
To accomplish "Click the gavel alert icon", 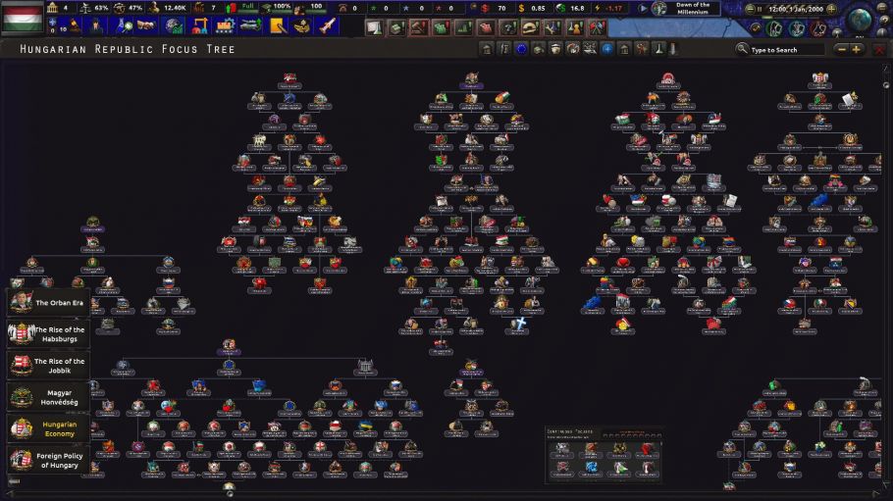I will click(x=419, y=27).
